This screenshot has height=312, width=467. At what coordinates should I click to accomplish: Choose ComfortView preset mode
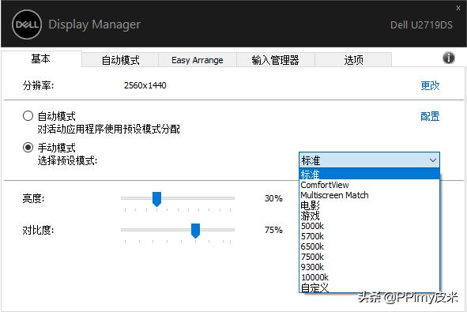(369, 185)
